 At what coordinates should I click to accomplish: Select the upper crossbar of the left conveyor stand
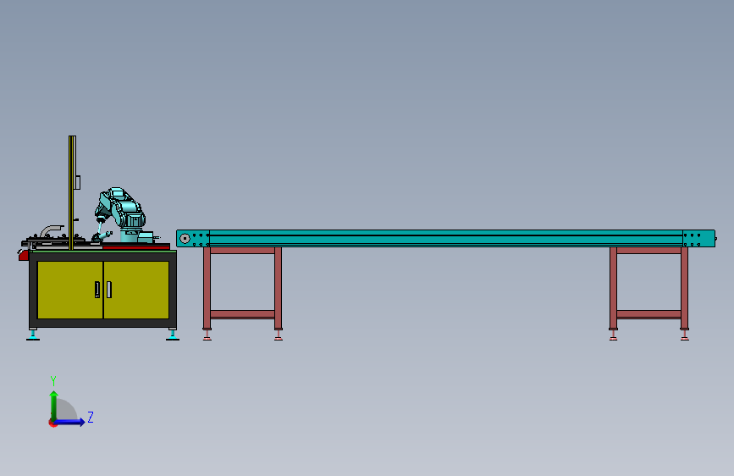coord(242,251)
